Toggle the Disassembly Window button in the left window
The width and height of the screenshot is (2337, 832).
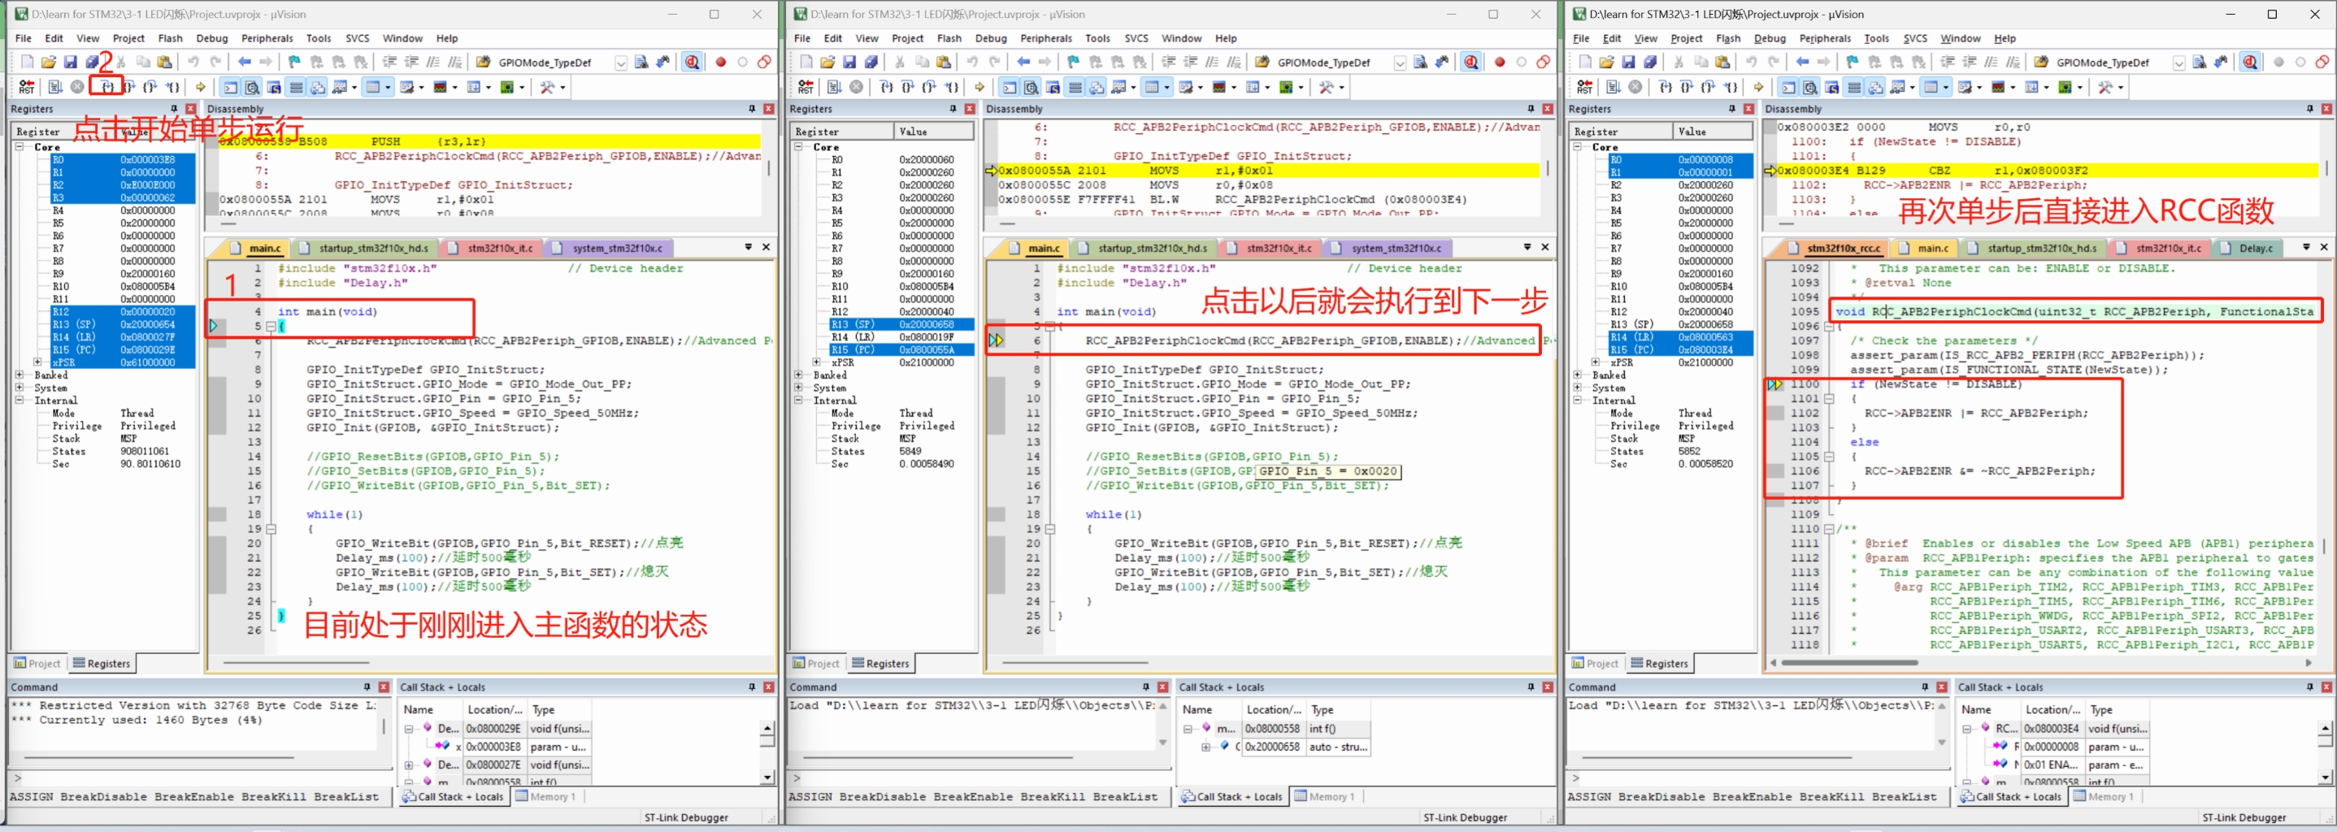[252, 87]
